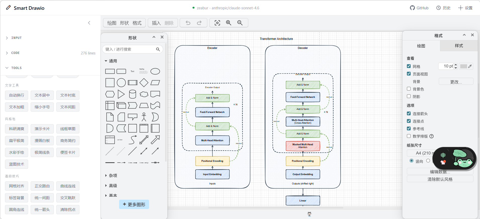
Task: Zoom in with the magnifier plus icon
Action: click(229, 23)
